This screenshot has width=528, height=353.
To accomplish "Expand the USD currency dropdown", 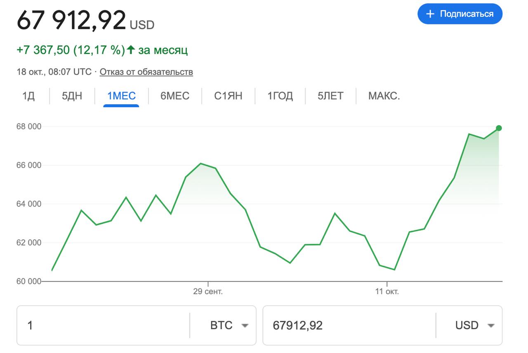I will click(x=474, y=325).
